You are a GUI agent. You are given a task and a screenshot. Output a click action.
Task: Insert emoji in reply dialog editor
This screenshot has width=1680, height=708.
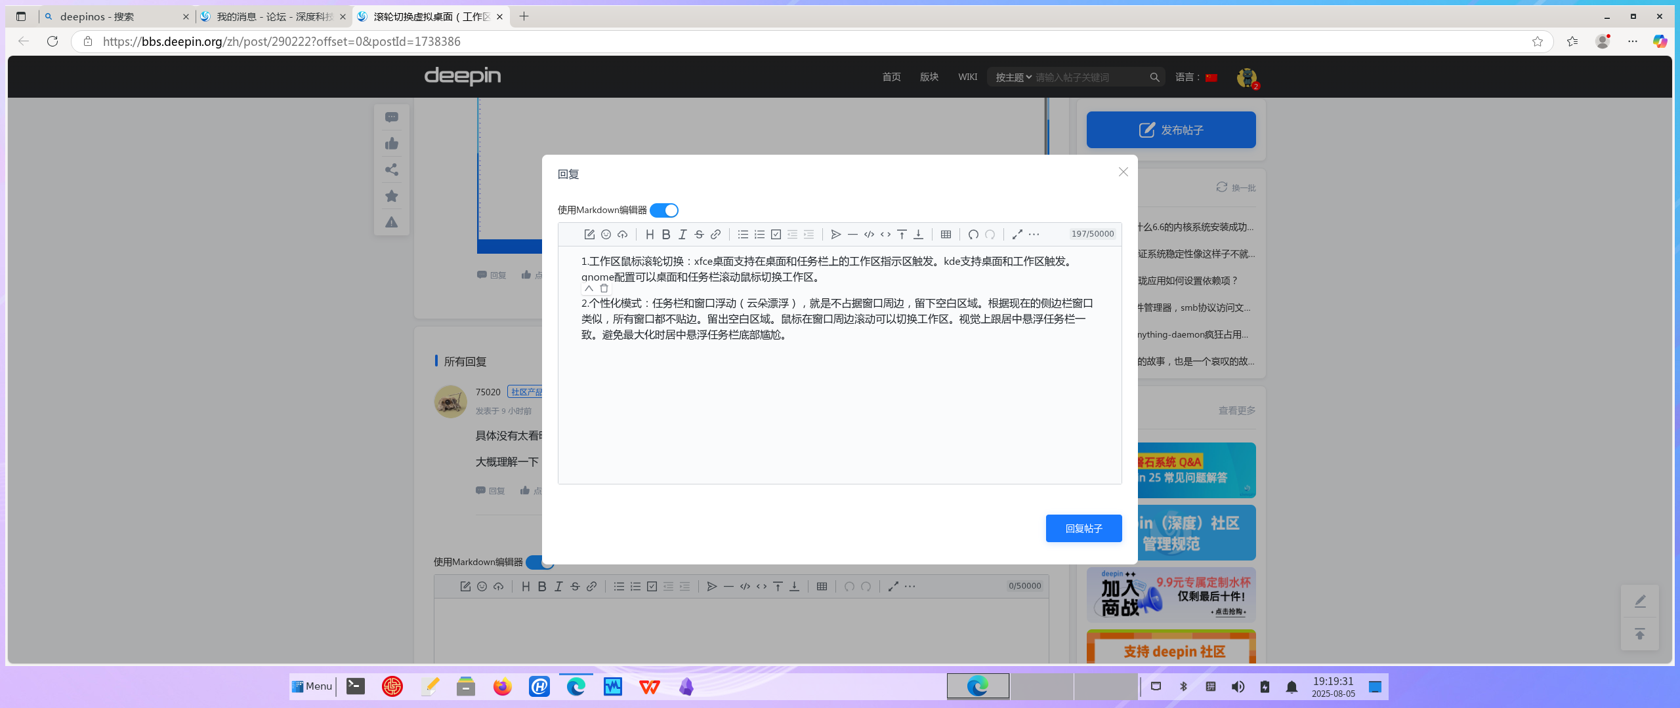tap(606, 234)
